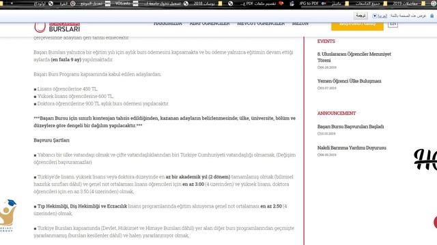Screen dimensions: 437x245
Task: Switch site language with EN button
Action: (393, 24)
